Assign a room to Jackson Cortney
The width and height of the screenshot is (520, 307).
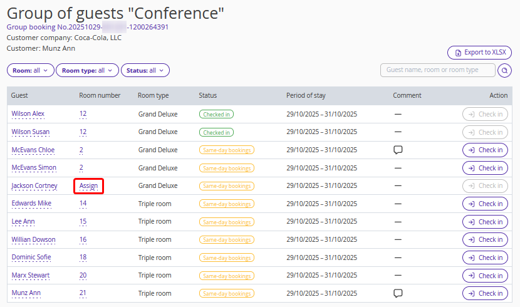point(88,186)
